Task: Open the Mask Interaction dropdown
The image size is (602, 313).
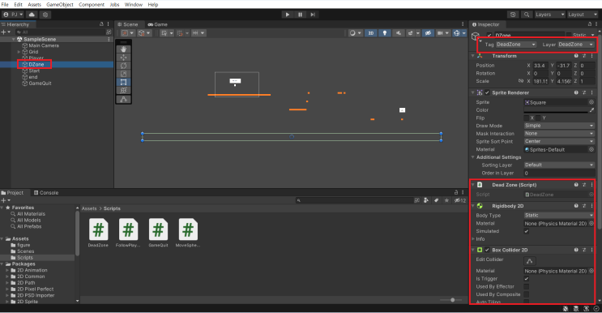Action: coord(559,134)
